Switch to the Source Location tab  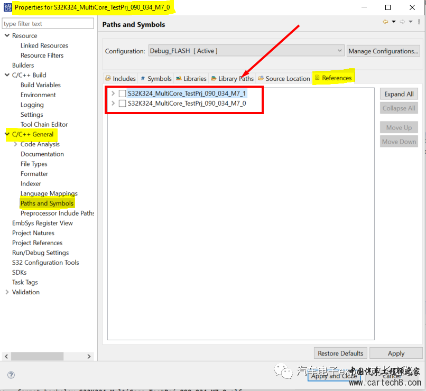click(284, 79)
